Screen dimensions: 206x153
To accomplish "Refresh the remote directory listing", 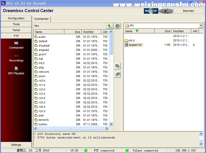I will tap(118, 26).
